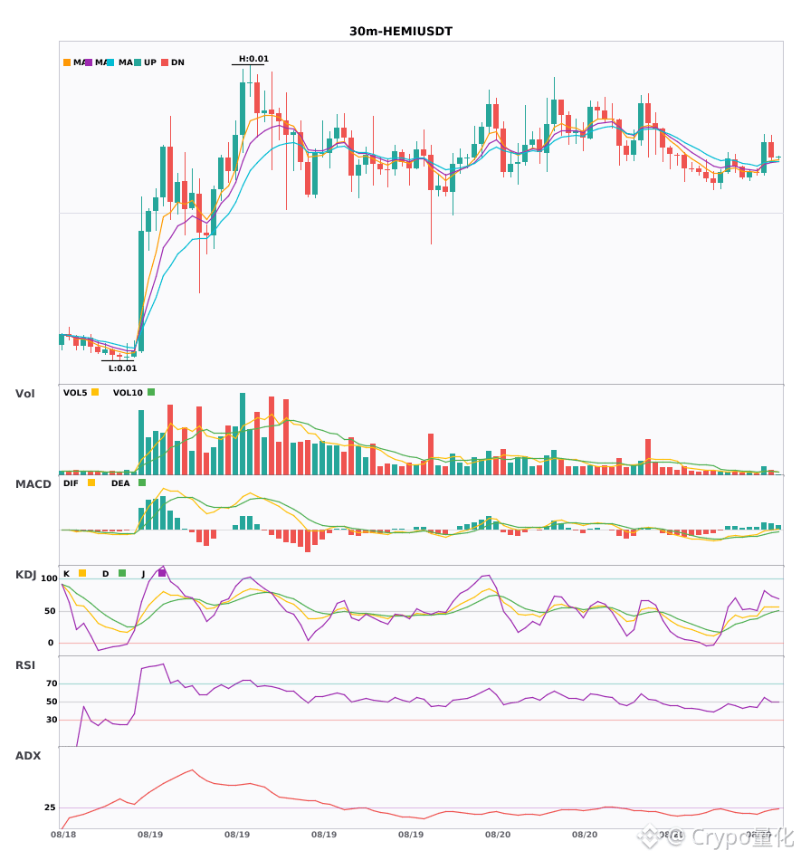Click the DEA legend text
The width and height of the screenshot is (801, 860).
(120, 483)
